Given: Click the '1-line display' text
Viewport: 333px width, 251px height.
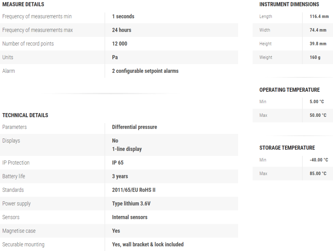Looking at the screenshot, I should click(x=127, y=149).
